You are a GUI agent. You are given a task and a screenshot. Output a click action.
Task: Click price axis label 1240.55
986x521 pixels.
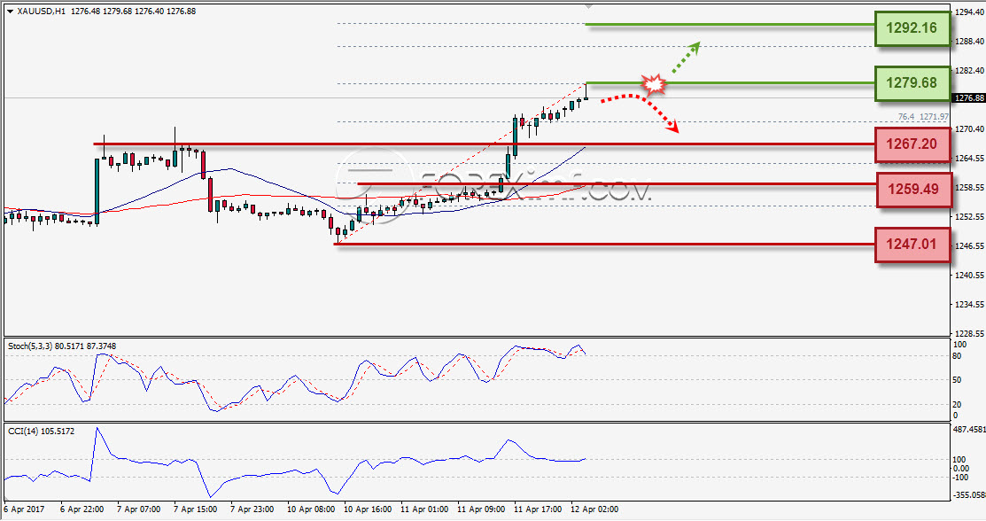tap(970, 275)
